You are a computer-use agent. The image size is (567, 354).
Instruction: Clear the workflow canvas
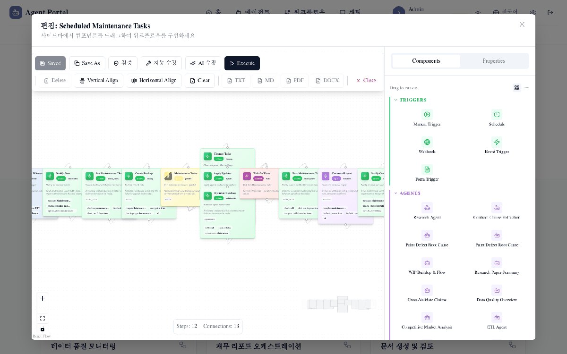[x=200, y=81]
